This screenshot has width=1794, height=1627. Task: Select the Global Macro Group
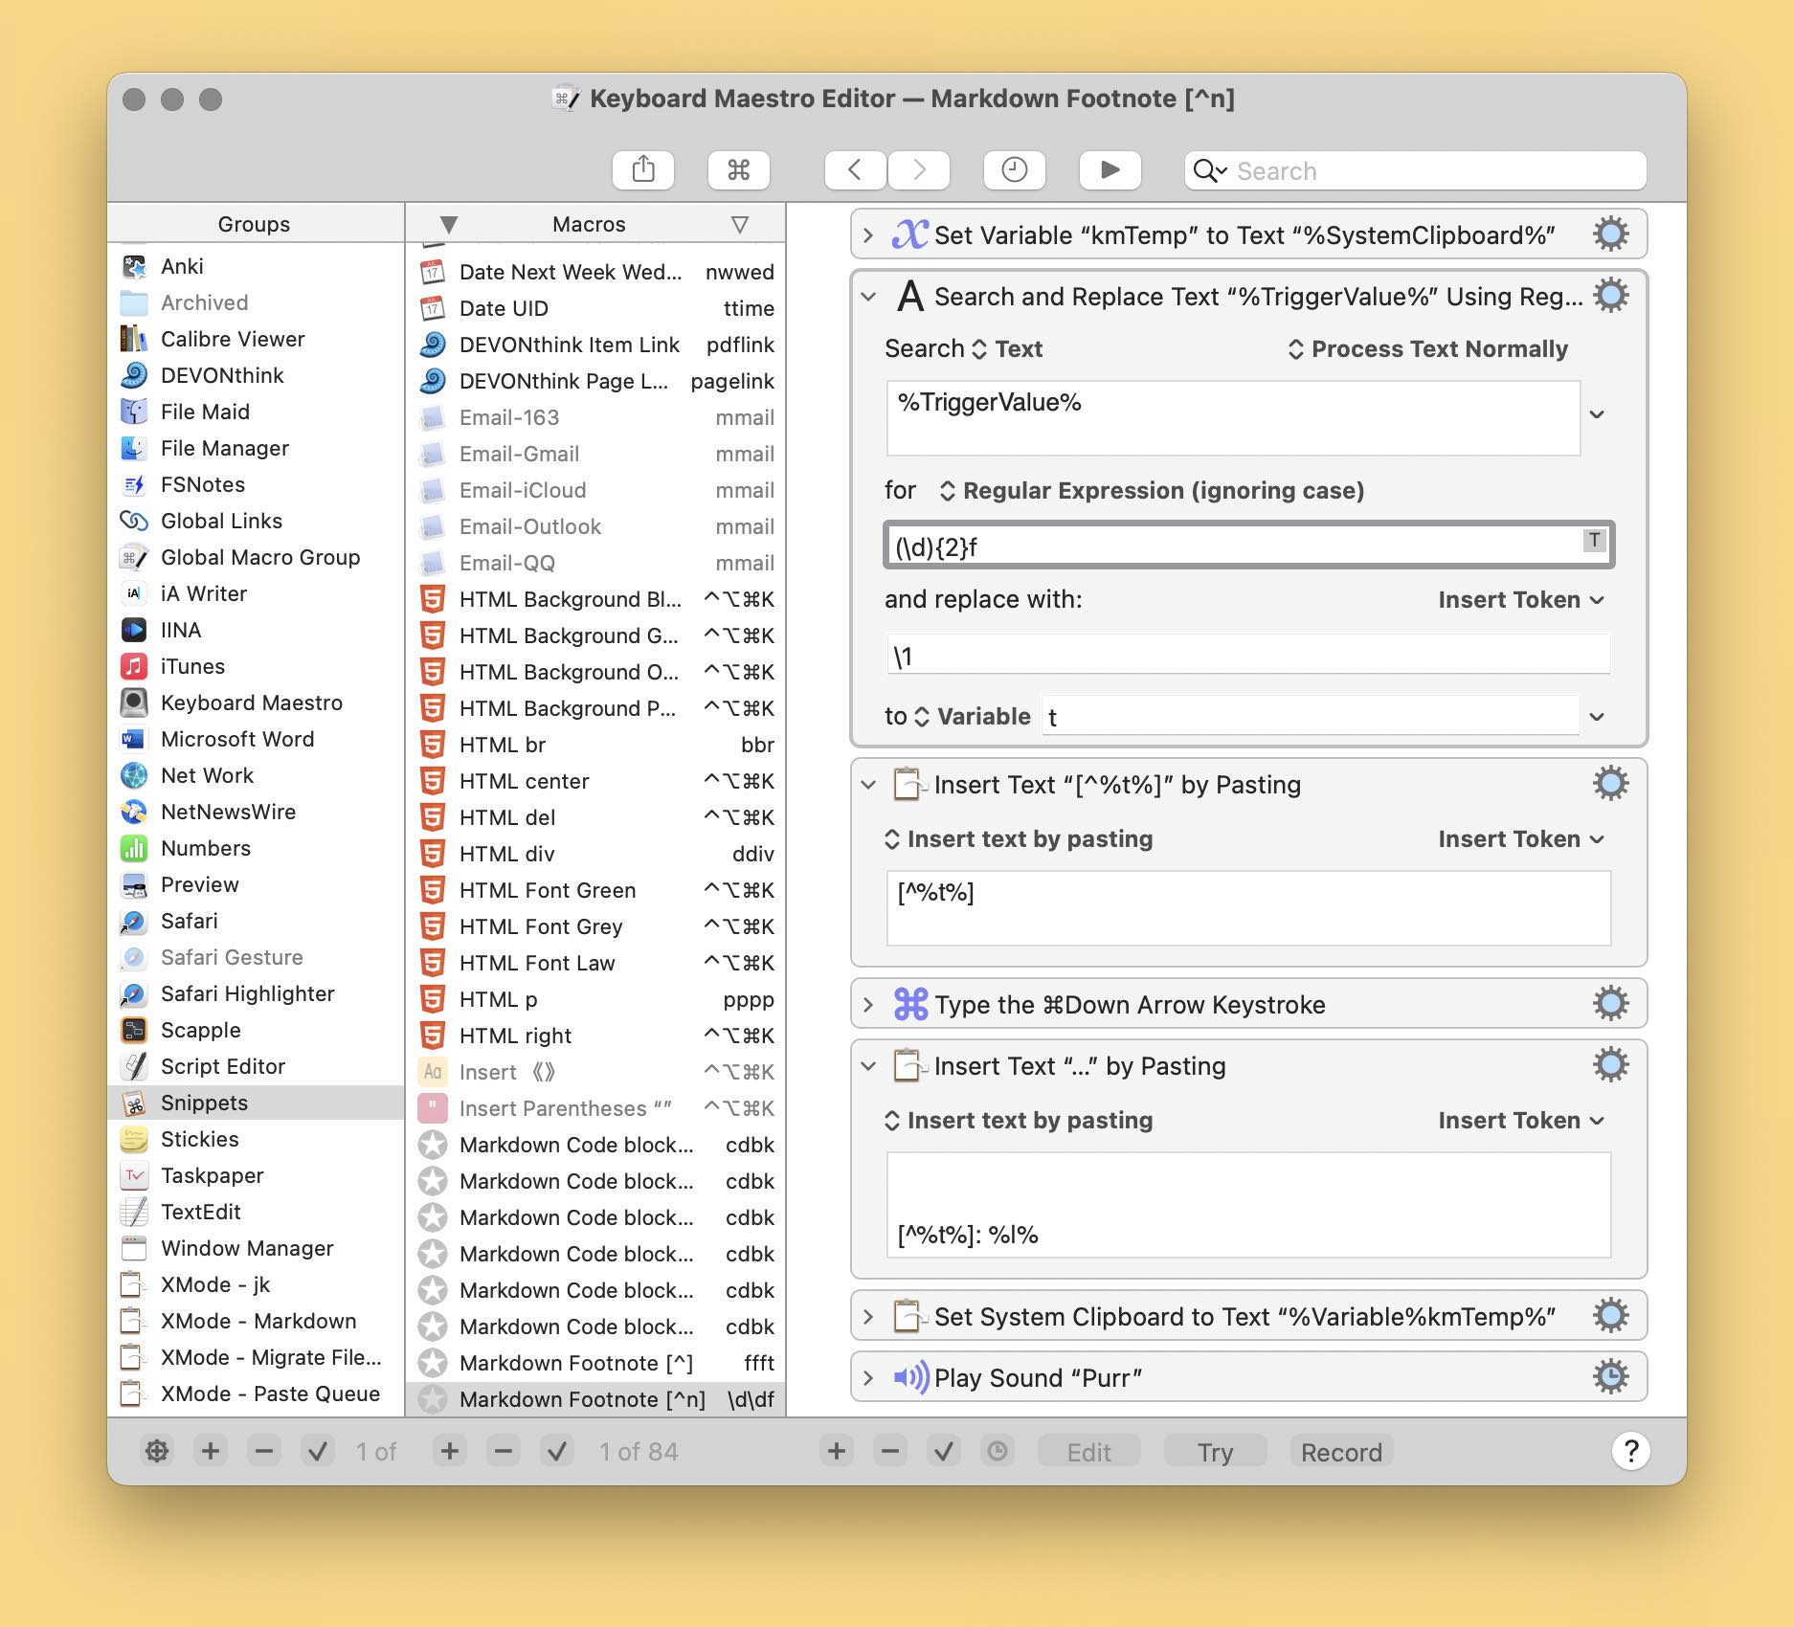pos(256,557)
